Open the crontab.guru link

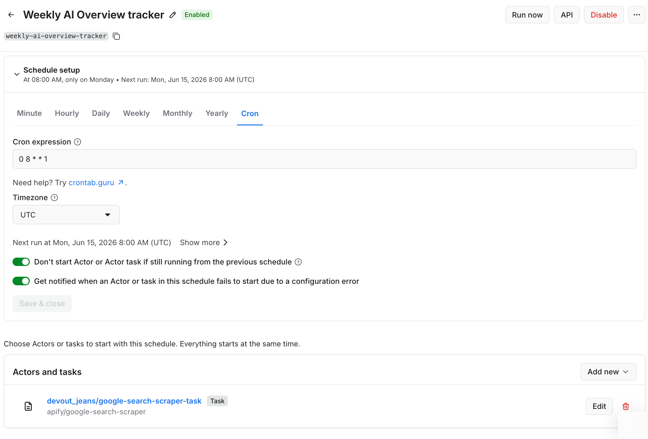click(96, 183)
